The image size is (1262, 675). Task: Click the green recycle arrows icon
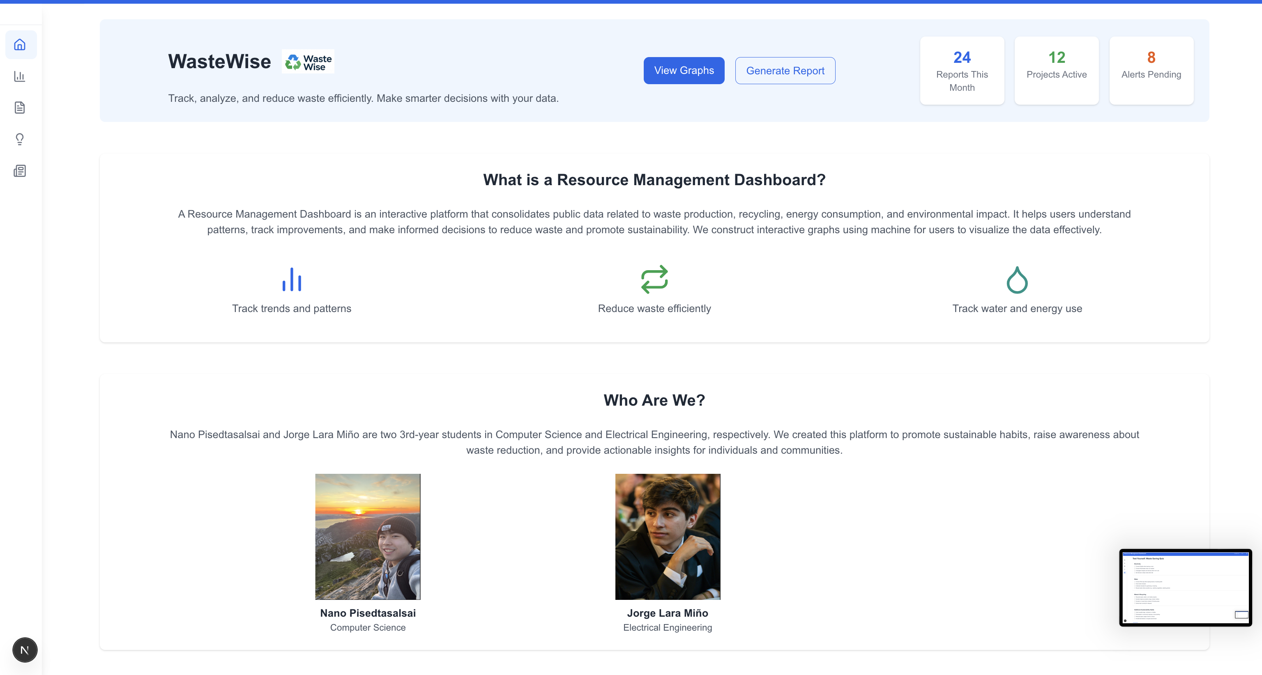654,280
